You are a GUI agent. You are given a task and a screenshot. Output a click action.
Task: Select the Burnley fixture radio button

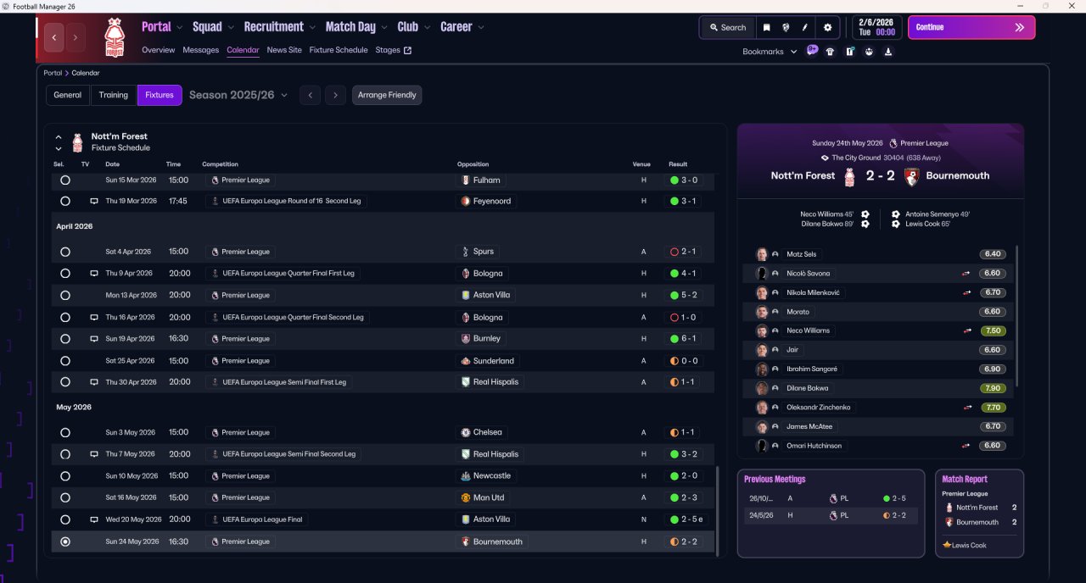(x=65, y=338)
